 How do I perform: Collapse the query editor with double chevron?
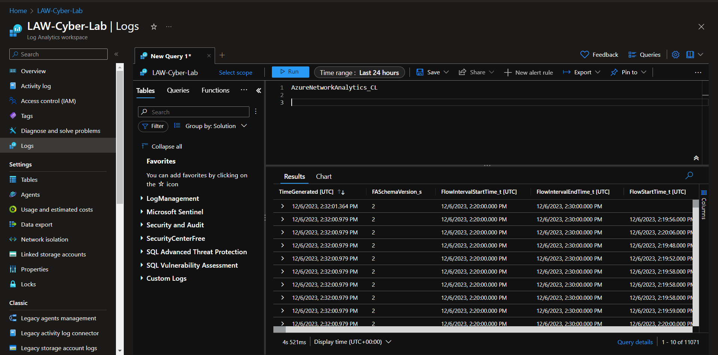(x=696, y=158)
